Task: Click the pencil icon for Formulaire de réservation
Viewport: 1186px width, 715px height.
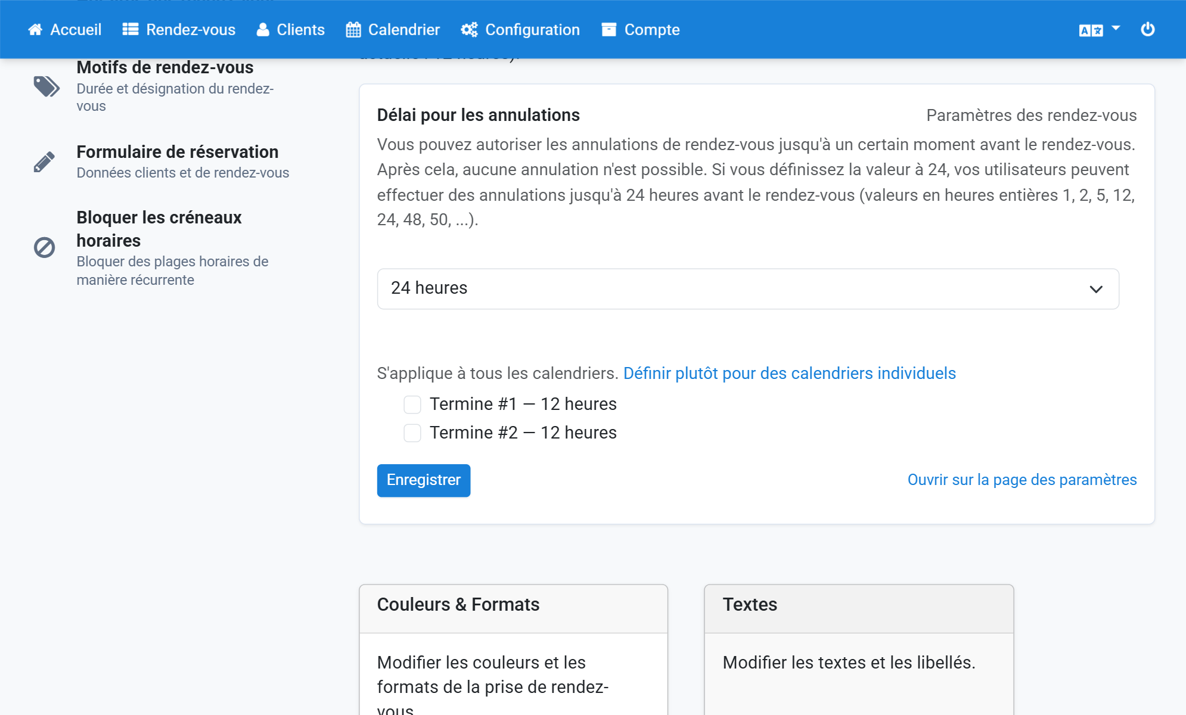Action: click(x=44, y=162)
